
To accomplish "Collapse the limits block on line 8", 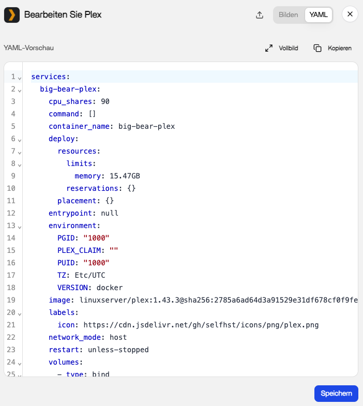I will click(x=20, y=165).
